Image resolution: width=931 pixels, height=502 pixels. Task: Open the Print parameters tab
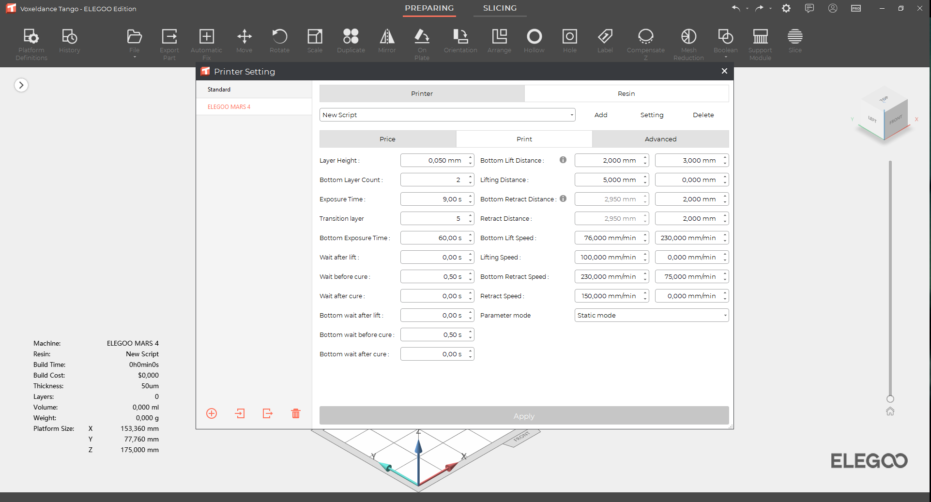(x=524, y=139)
